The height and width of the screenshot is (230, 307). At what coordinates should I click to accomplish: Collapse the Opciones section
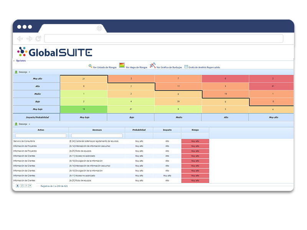[x=14, y=61]
